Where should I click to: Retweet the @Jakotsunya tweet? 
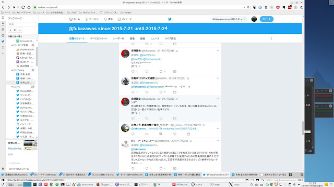tap(147, 168)
